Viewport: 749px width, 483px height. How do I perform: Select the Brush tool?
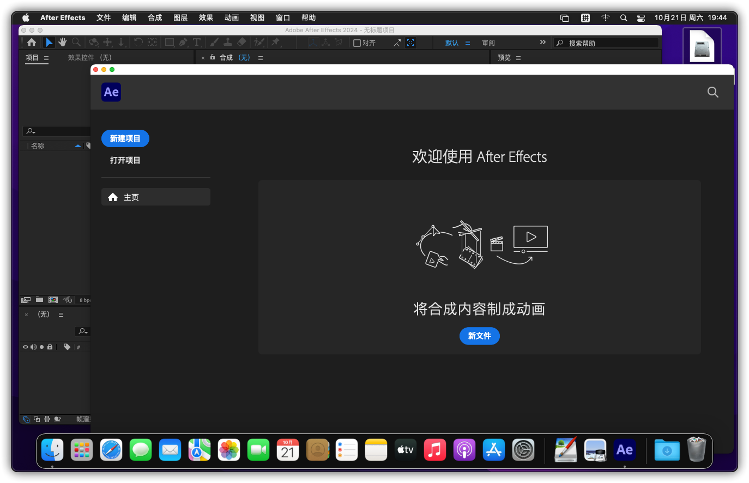[x=214, y=42]
